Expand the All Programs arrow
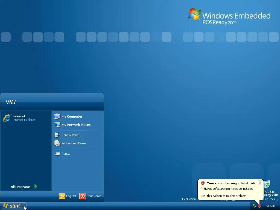Viewport: 280px width, 210px height. (36, 186)
